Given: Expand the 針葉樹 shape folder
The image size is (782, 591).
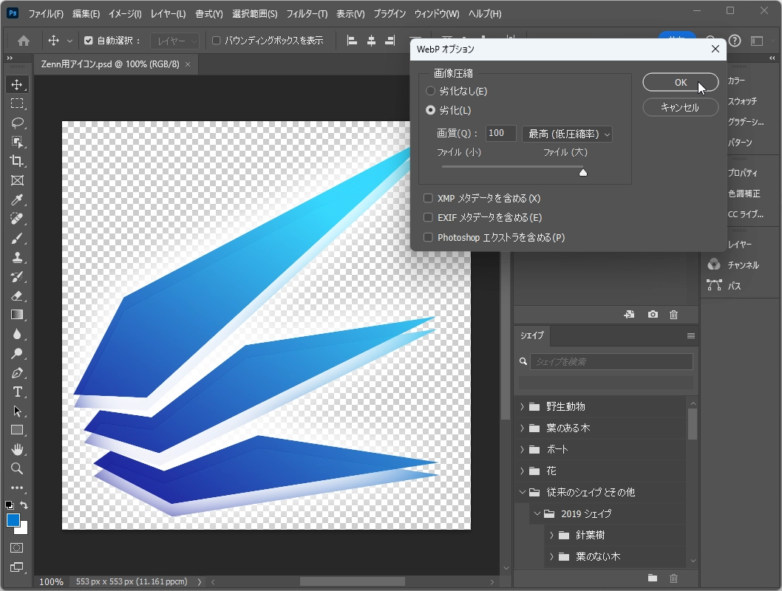Looking at the screenshot, I should point(551,535).
